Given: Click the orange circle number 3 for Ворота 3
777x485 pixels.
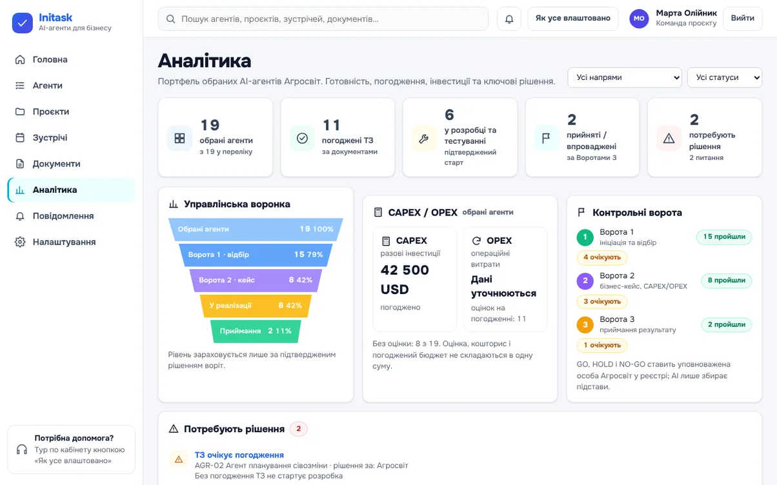Looking at the screenshot, I should [x=585, y=324].
